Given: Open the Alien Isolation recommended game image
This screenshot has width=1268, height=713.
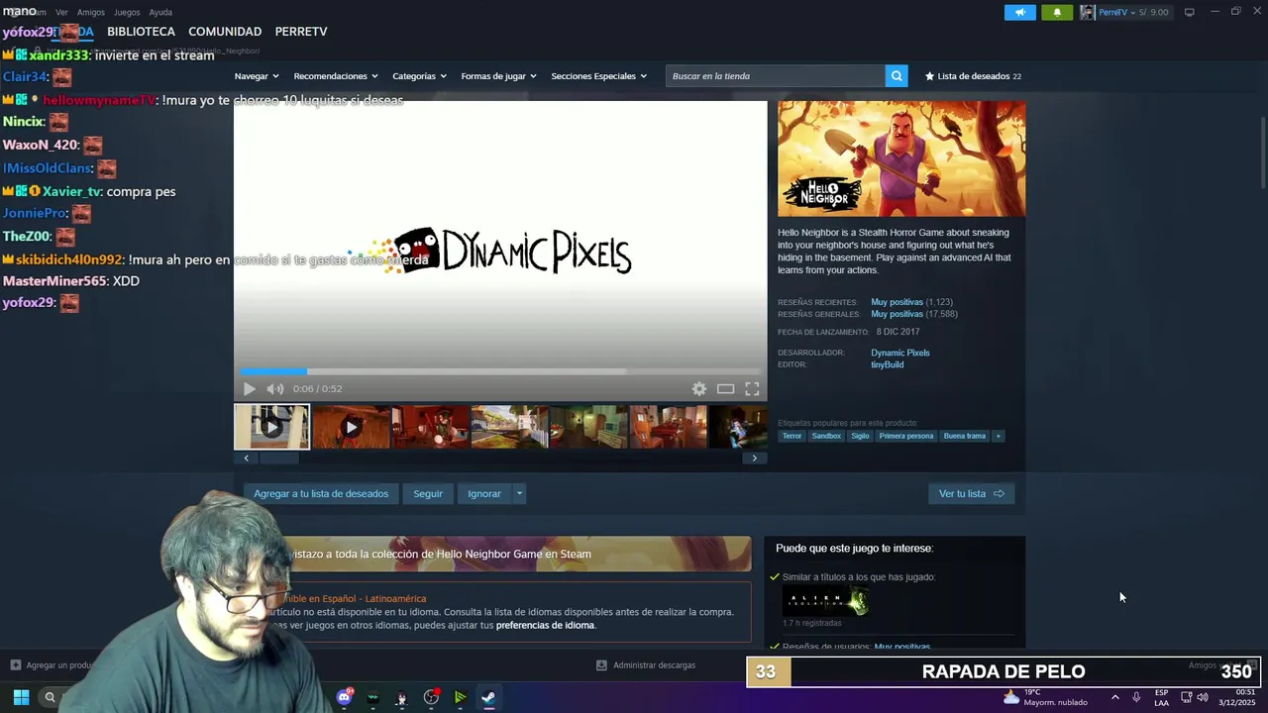Looking at the screenshot, I should point(826,600).
